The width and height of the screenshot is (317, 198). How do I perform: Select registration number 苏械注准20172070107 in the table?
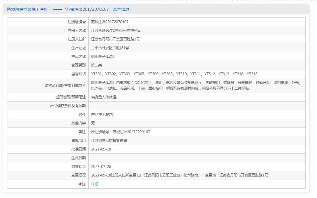(110, 22)
